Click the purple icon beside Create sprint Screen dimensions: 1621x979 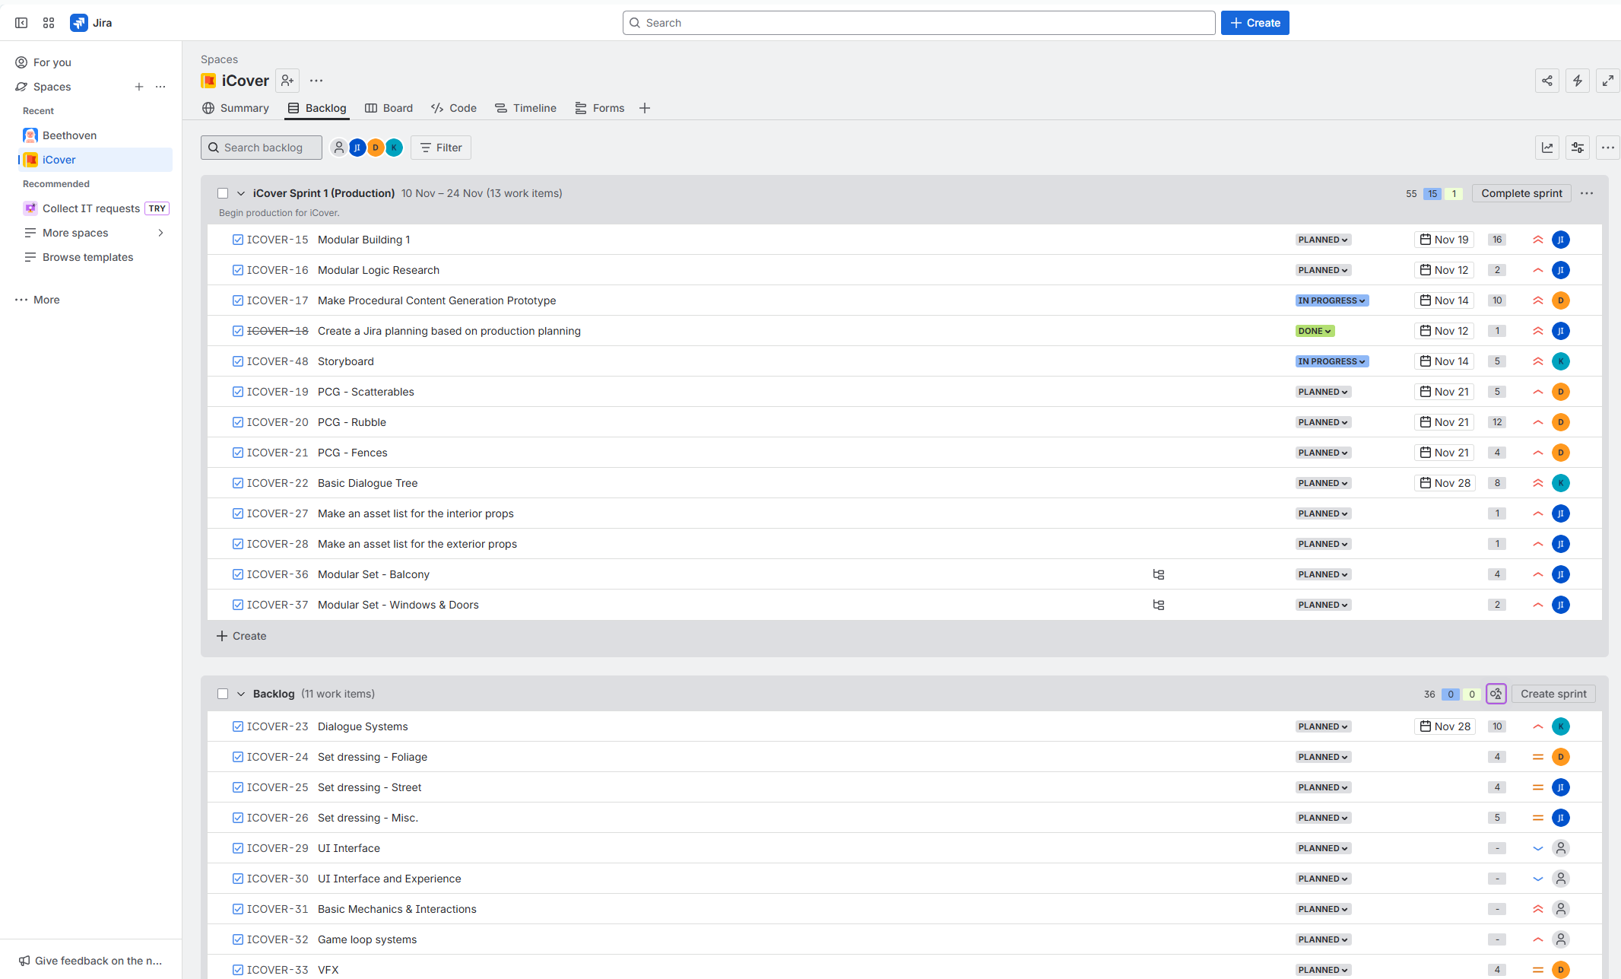click(1496, 694)
